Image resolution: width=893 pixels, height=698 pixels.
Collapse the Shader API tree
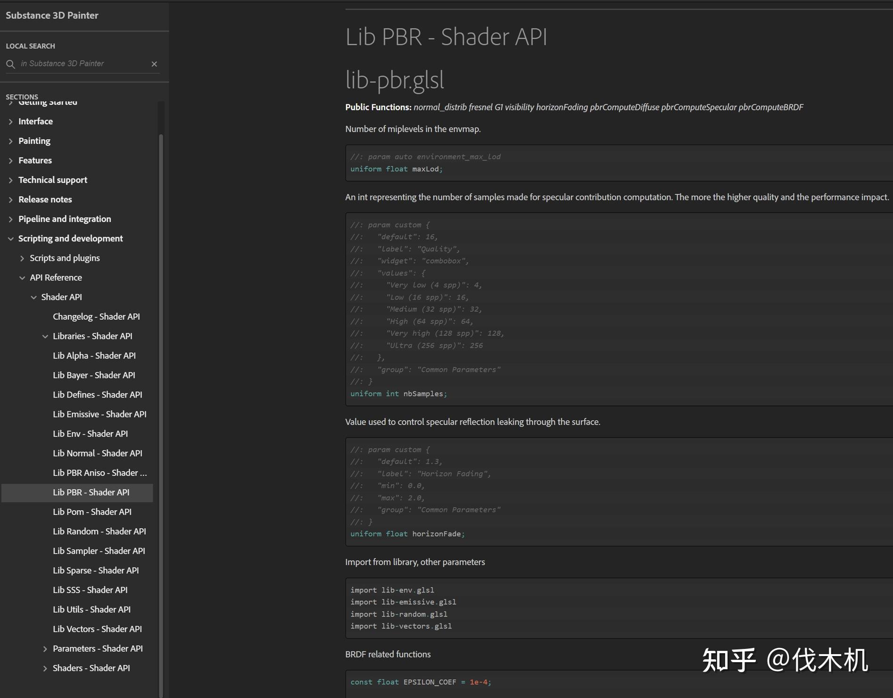point(33,297)
